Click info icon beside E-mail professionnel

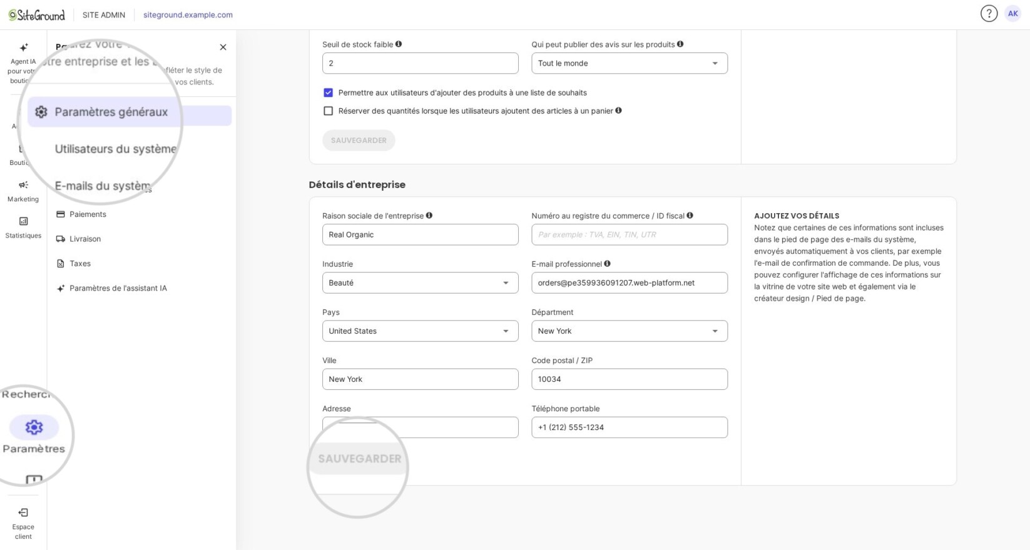[x=607, y=263]
